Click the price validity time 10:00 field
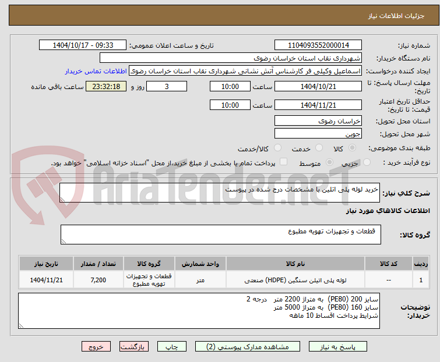This screenshot has width=440, height=362. click(x=230, y=105)
